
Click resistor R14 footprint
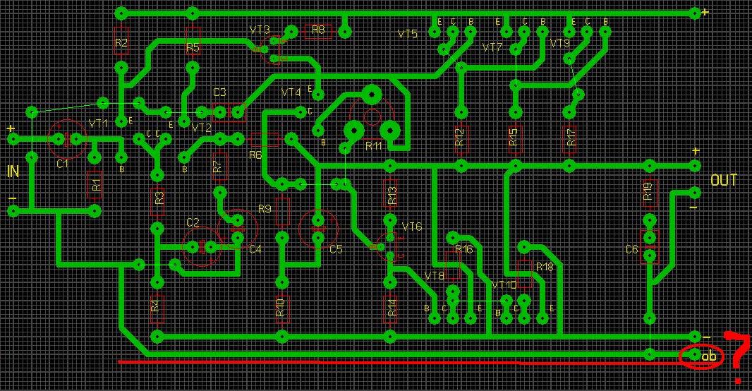(x=389, y=308)
